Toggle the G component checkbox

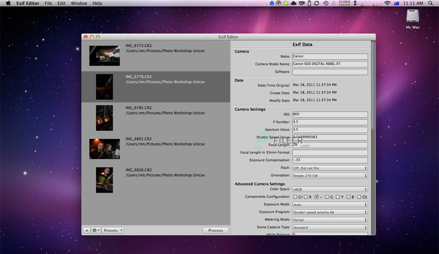327,197
